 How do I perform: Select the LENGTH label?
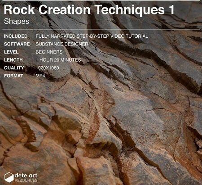click(13, 60)
